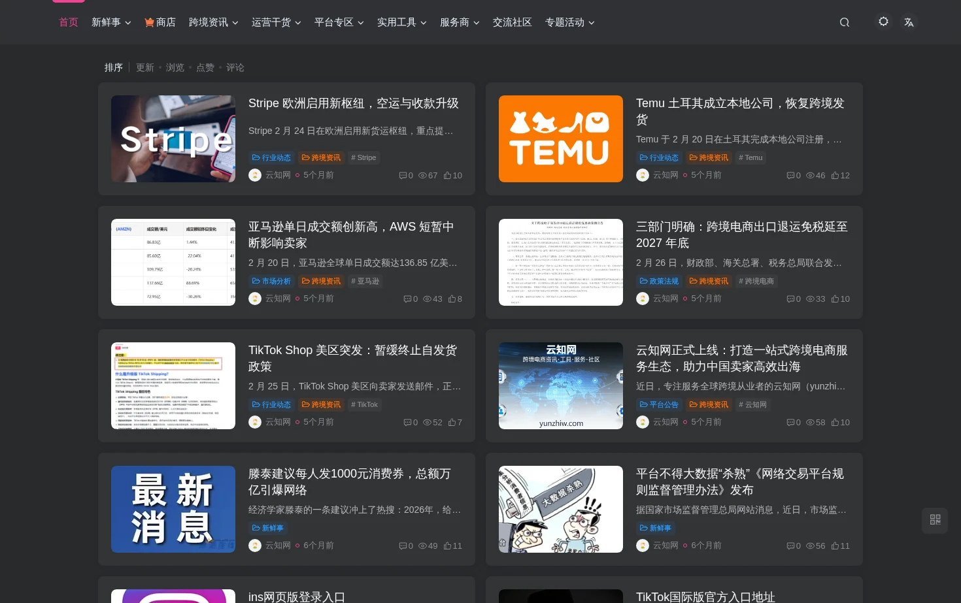Open the search icon in header
This screenshot has width=961, height=603.
(845, 22)
